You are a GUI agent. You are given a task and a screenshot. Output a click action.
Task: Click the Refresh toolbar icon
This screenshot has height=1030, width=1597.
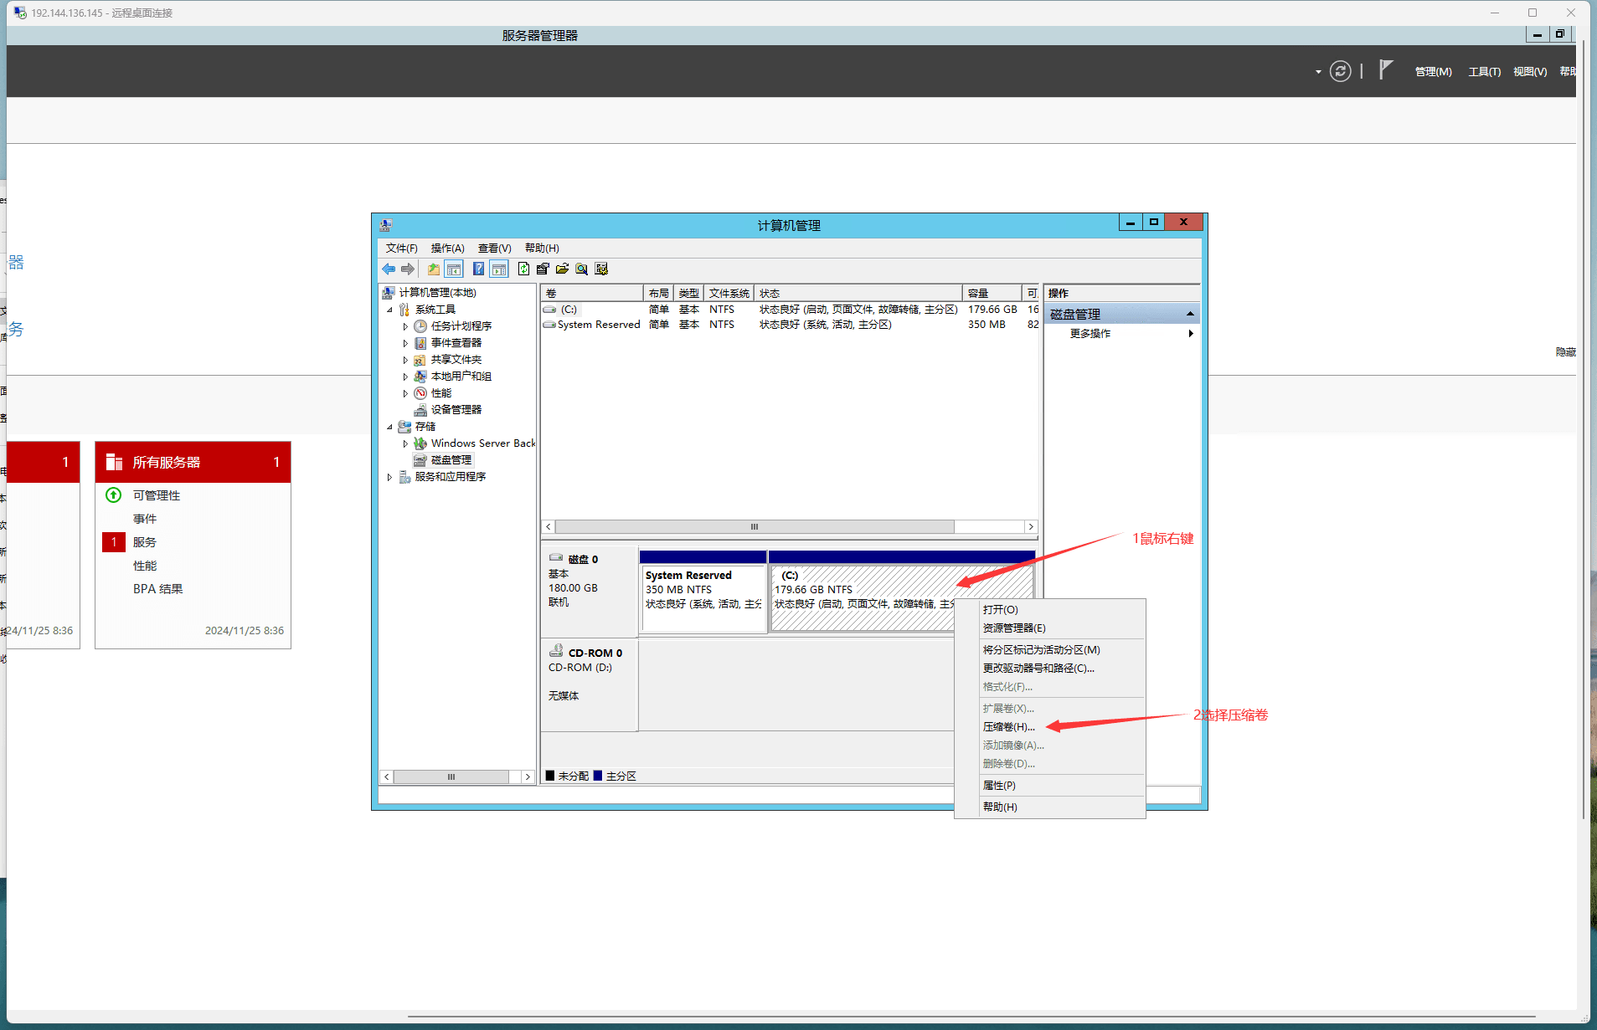click(523, 269)
